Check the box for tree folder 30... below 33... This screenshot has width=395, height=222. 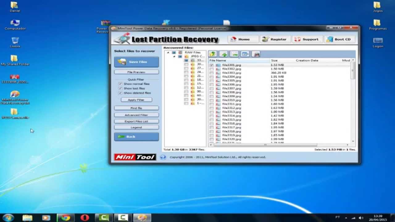coord(186,64)
